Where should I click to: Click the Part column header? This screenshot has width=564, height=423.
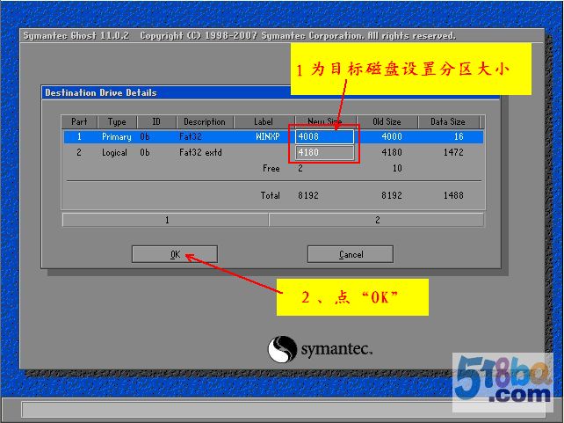(x=79, y=121)
